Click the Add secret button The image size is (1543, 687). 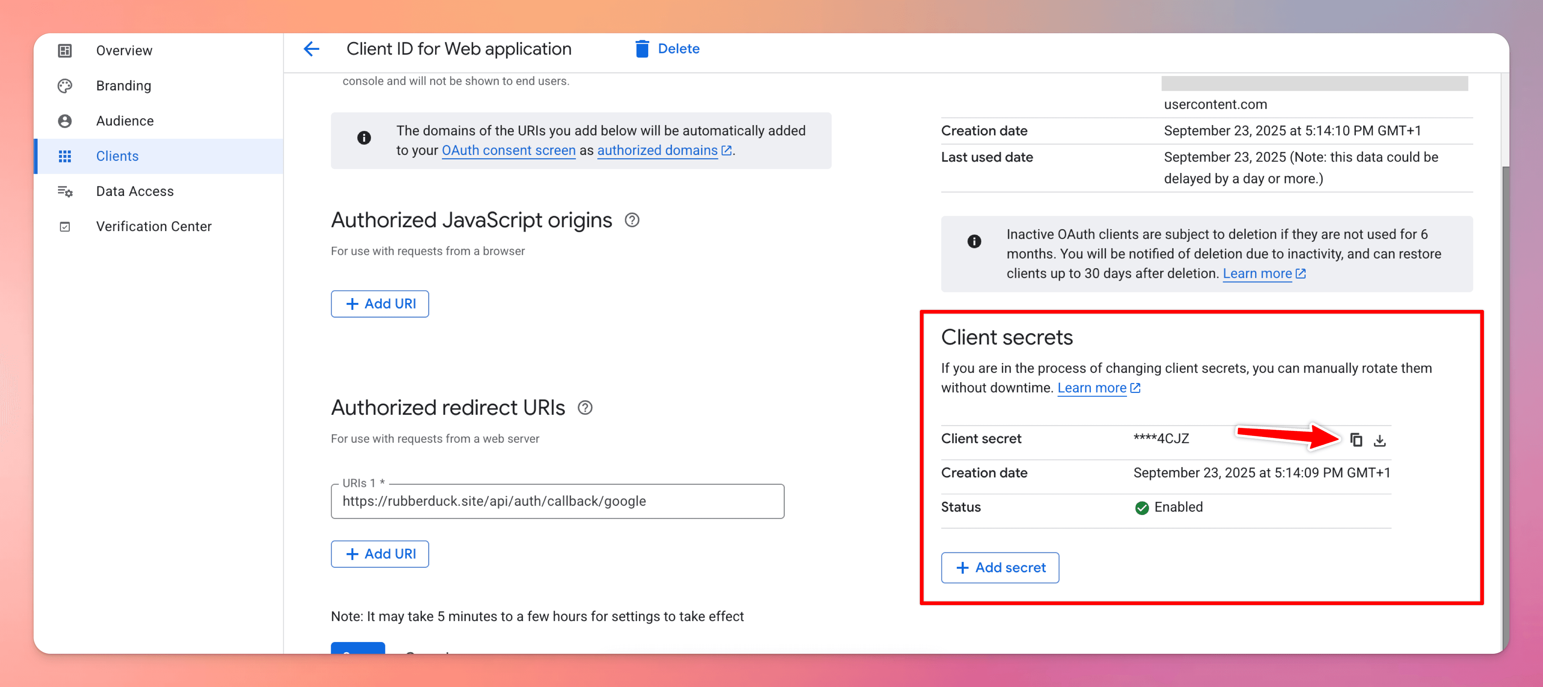coord(1000,568)
